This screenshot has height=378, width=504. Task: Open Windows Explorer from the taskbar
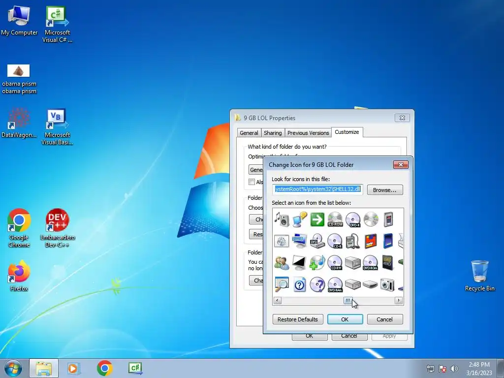coord(44,368)
